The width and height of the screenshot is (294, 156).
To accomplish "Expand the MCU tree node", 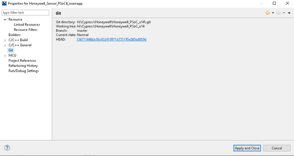I will pos(5,56).
